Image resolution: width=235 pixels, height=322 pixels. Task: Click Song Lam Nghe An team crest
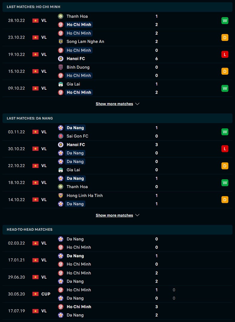(x=61, y=42)
